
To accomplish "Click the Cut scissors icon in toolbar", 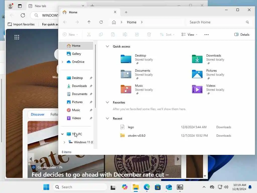I will point(89,34).
